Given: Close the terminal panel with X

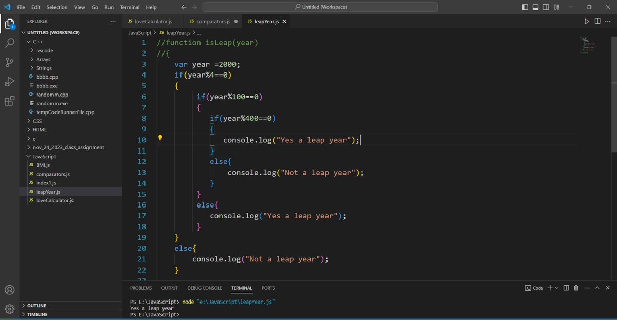Looking at the screenshot, I should (609, 288).
